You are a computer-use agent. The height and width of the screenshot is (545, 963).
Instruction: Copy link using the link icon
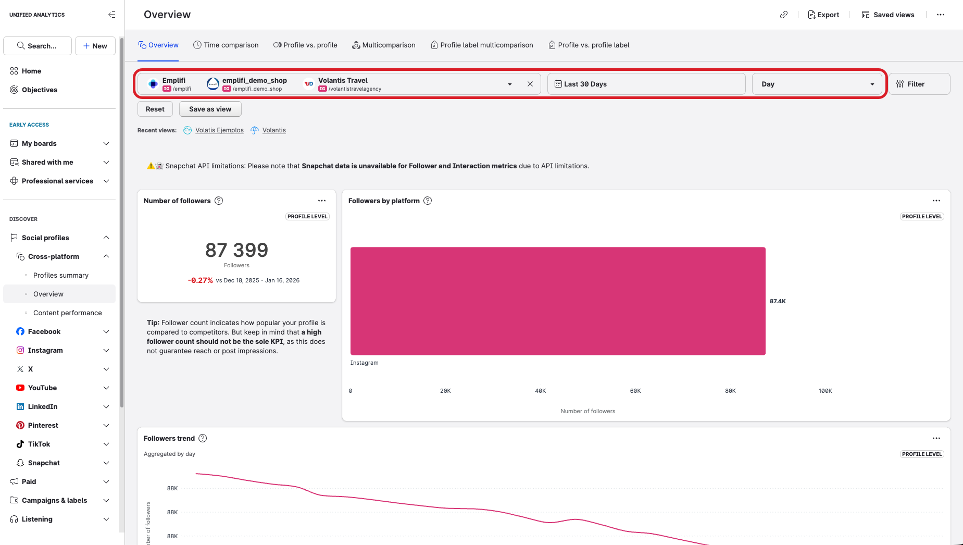(x=783, y=15)
